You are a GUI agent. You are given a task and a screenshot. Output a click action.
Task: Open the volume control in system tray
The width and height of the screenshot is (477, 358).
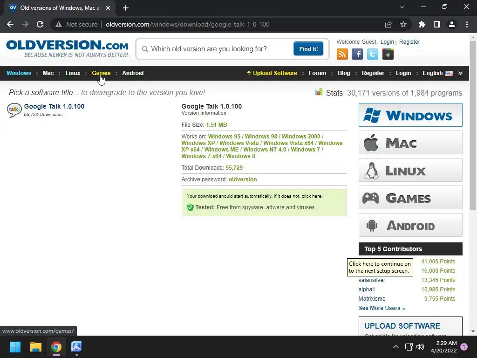[x=420, y=347]
